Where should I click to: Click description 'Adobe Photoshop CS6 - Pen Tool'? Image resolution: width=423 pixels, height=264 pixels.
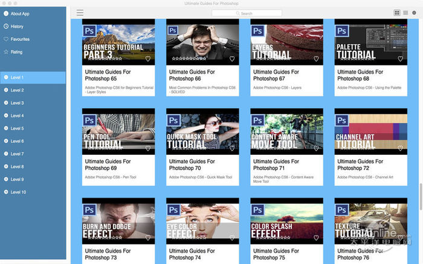tap(111, 177)
